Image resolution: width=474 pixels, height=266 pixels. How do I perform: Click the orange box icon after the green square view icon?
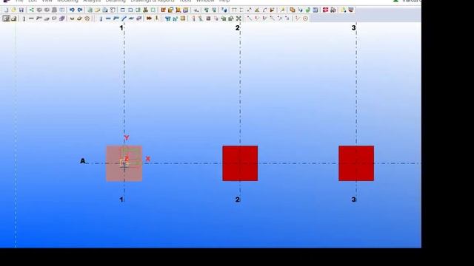point(163,10)
